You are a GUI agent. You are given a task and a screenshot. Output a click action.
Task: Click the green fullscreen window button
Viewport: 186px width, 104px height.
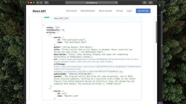(34, 3)
